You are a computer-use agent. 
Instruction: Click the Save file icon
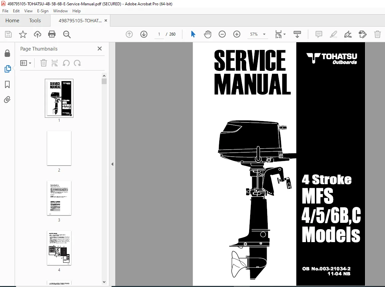coord(8,34)
